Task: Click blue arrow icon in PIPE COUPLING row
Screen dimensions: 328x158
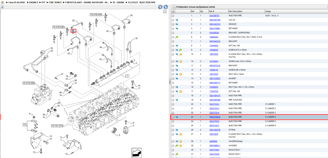Action: [x=176, y=100]
